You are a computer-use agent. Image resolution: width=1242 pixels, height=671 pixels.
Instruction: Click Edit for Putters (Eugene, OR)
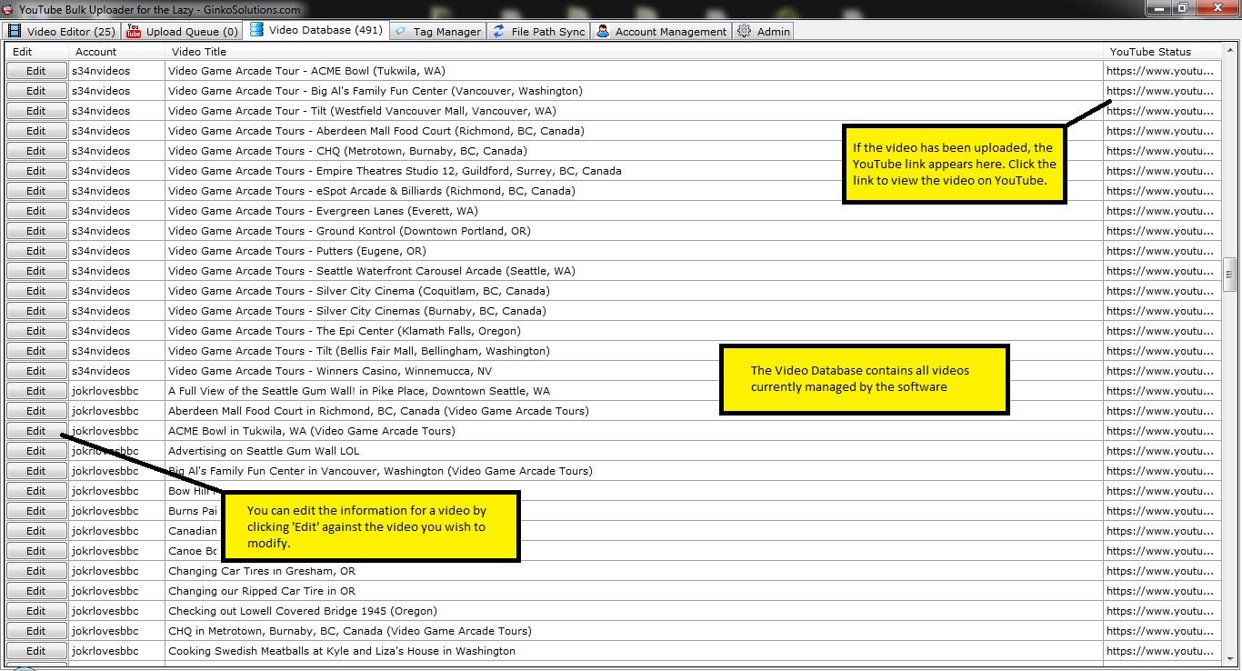click(36, 251)
